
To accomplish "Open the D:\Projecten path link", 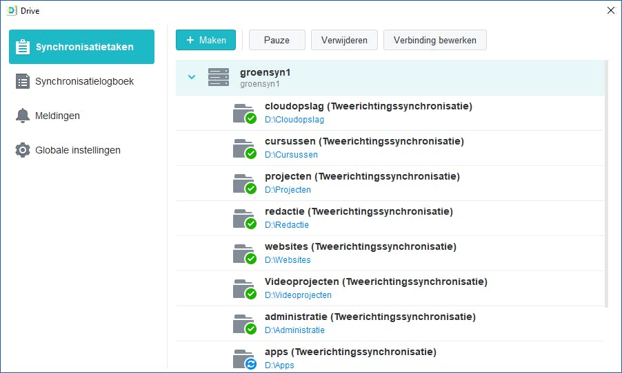I will [x=288, y=190].
